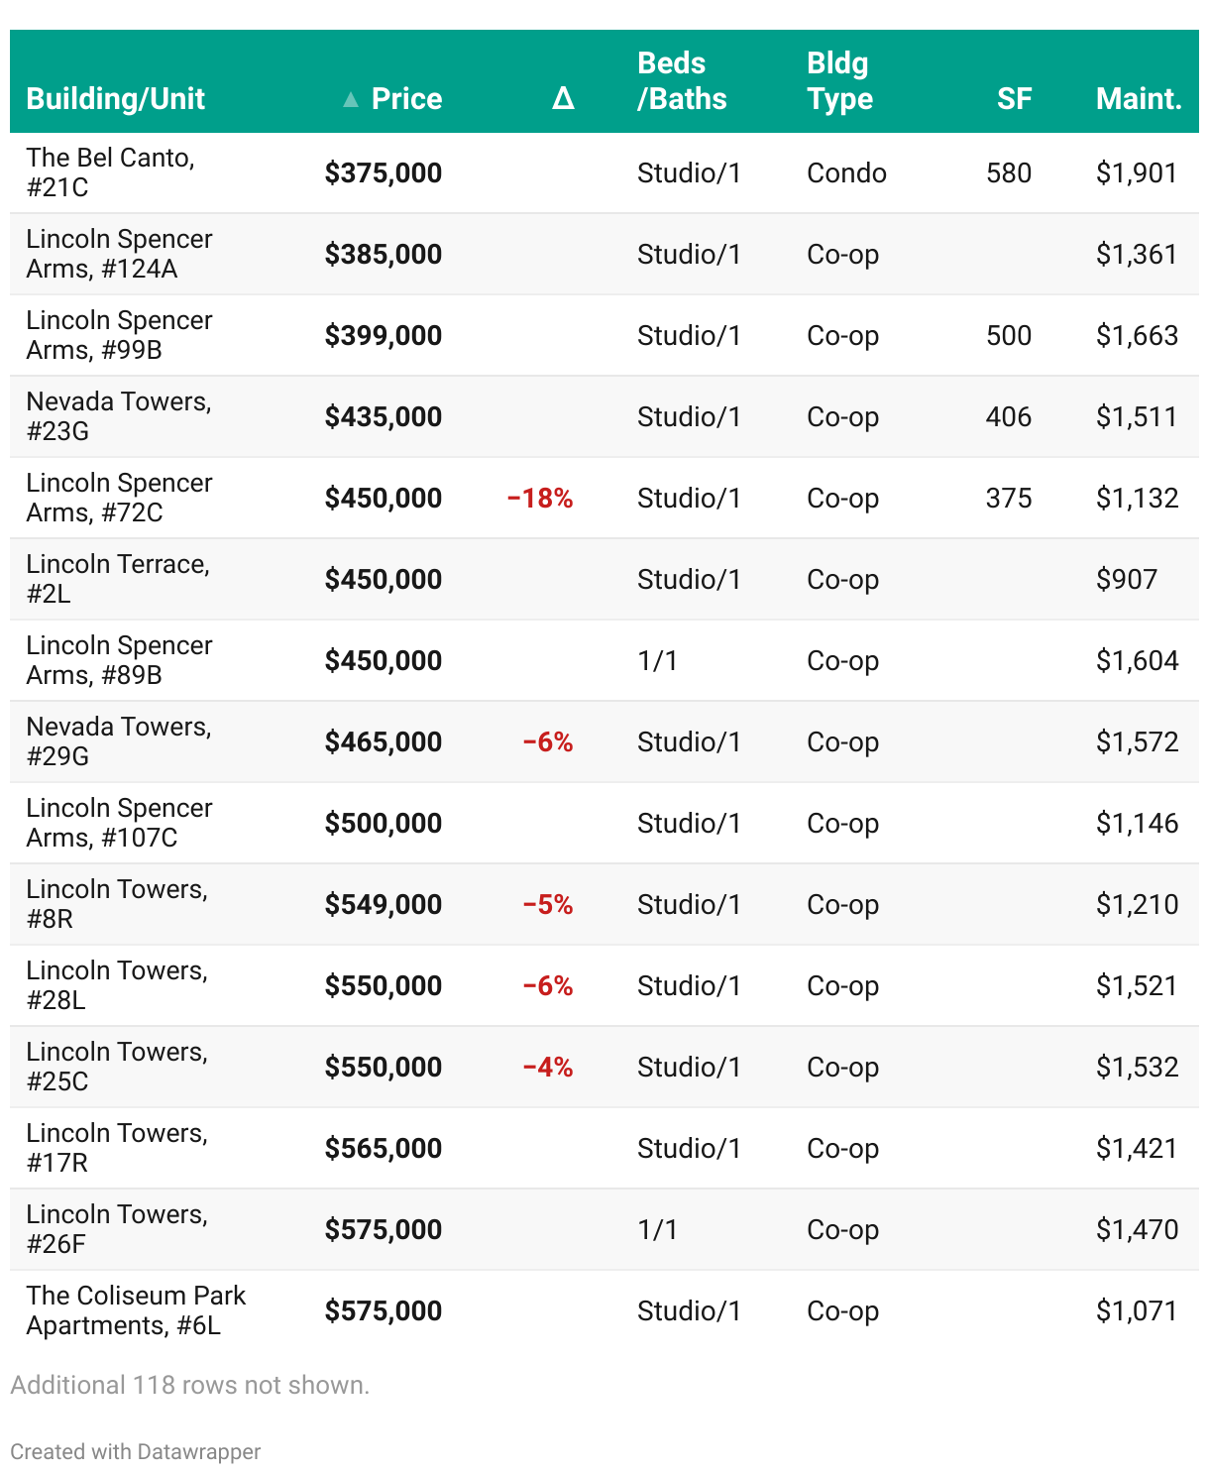Click the $907 maintenance value
Screen dimensions: 1209x1475
tap(1126, 579)
